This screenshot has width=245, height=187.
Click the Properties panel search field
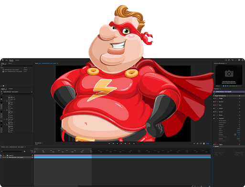coord(229,94)
